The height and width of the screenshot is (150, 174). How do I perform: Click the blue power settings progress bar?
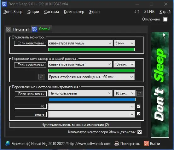[x=92, y=100]
